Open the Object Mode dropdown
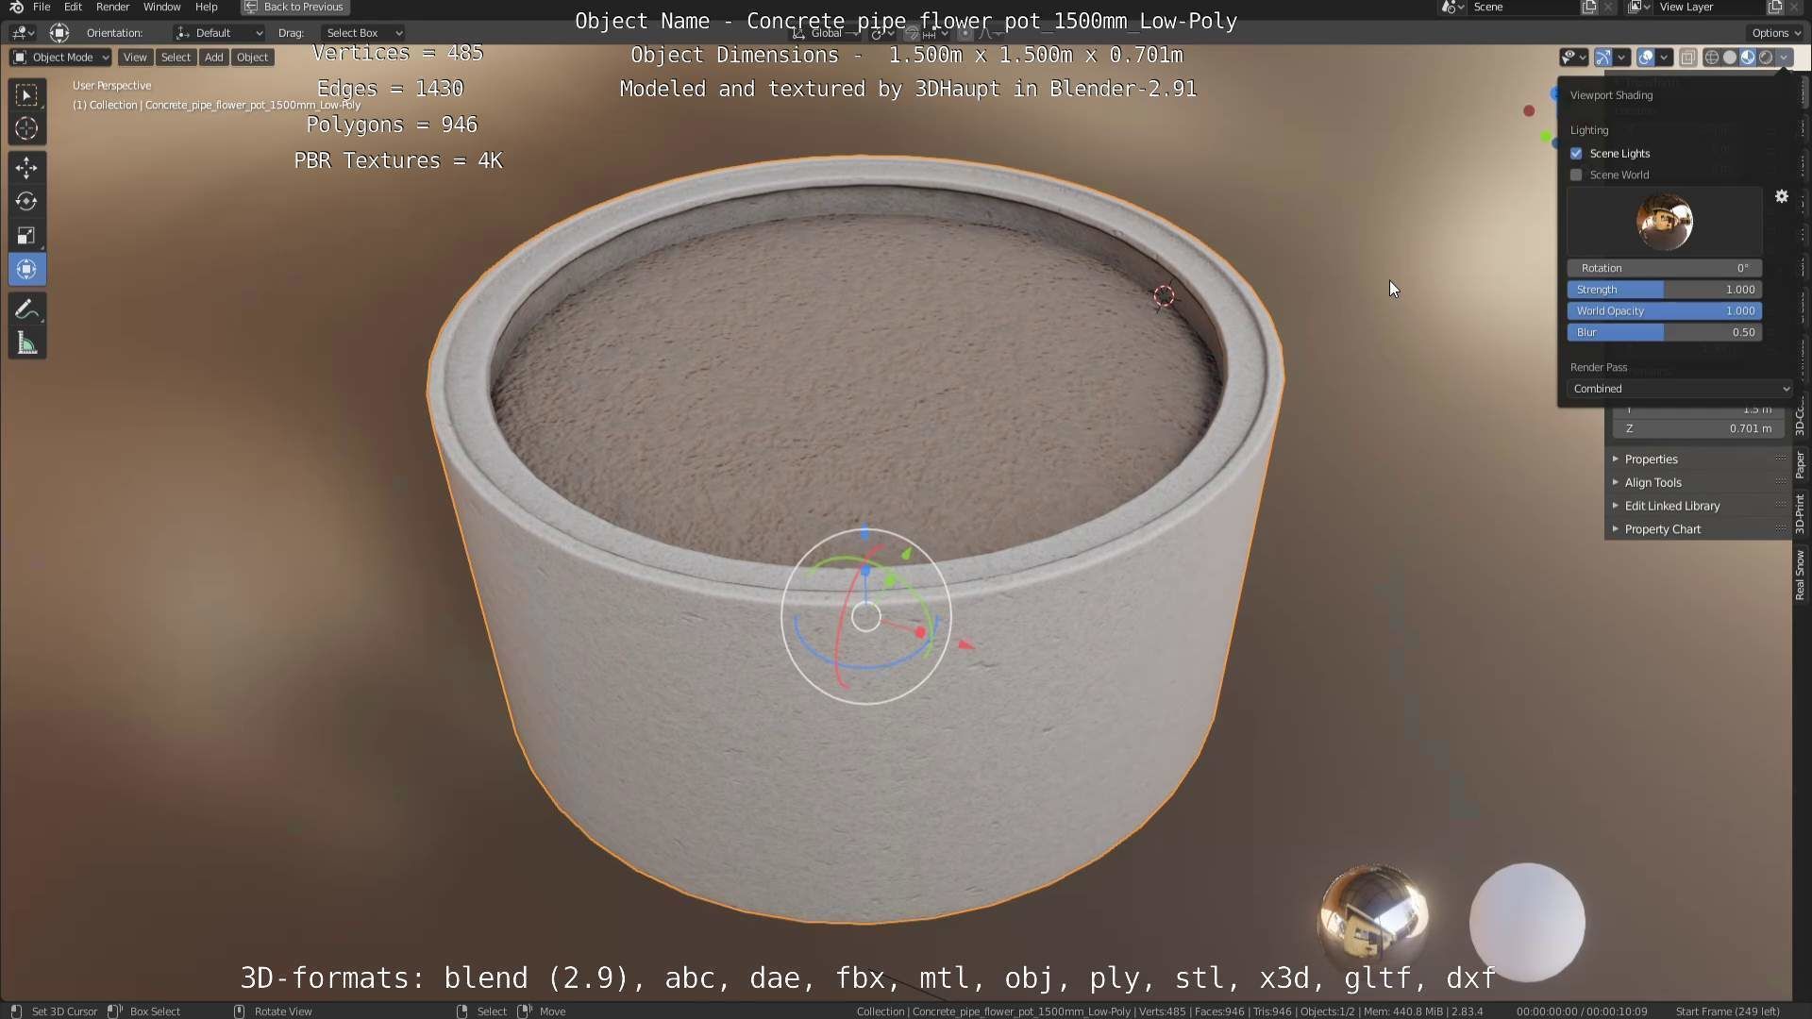The image size is (1812, 1019). tap(60, 58)
